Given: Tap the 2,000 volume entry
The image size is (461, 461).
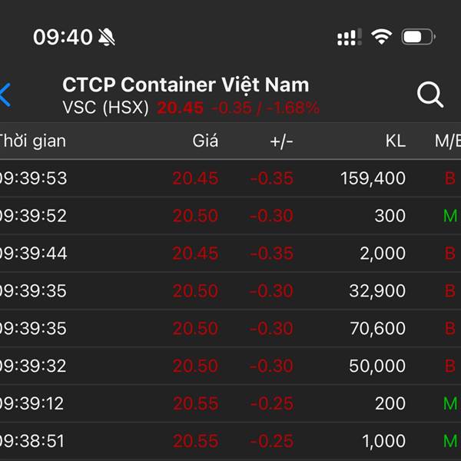Looking at the screenshot, I should tap(383, 254).
